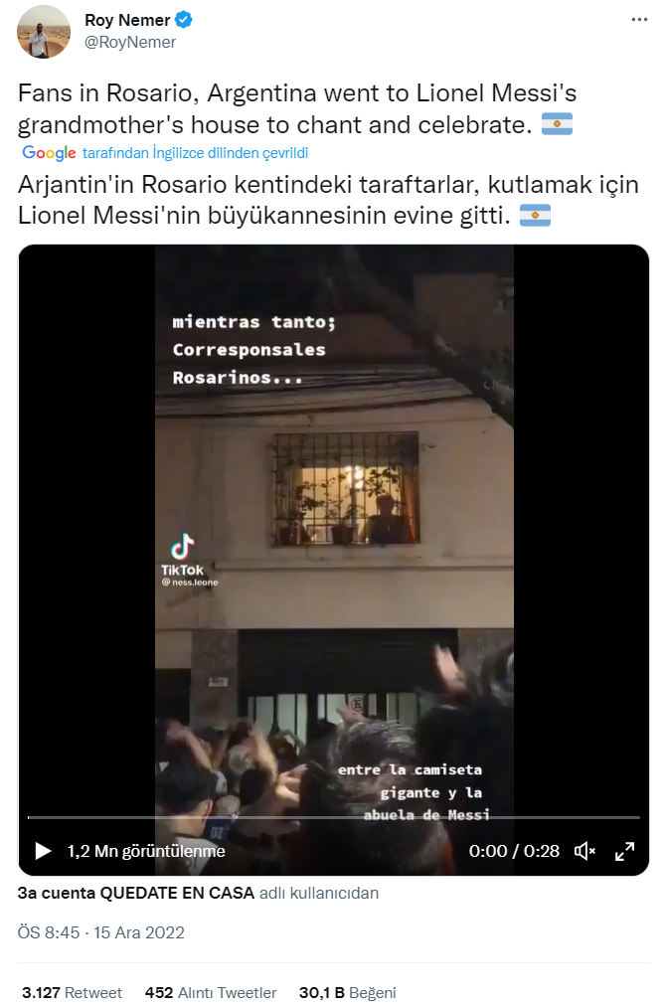Expand video to fullscreen
The width and height of the screenshot is (666, 1006).
624,851
